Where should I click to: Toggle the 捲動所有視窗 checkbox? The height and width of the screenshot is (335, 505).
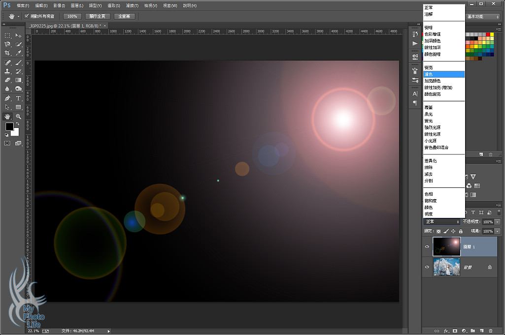27,16
